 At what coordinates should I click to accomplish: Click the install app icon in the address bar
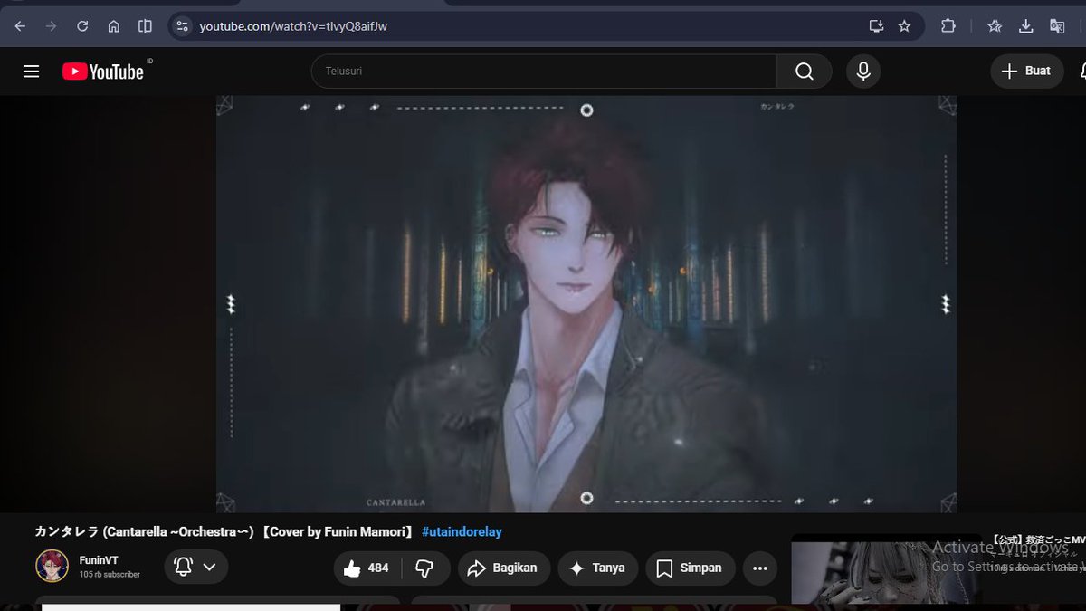coord(876,26)
